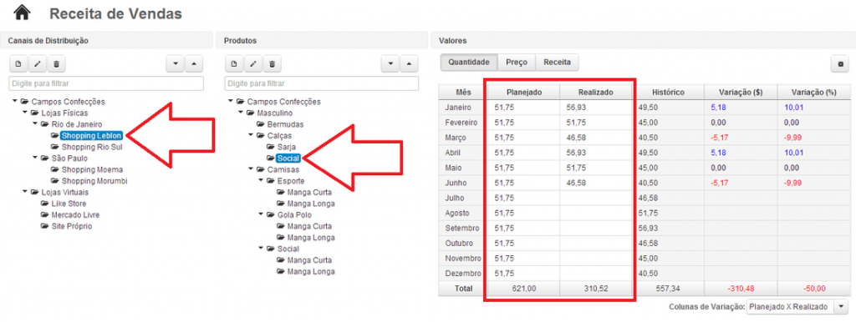
Task: Open the Colunas de Variação dropdown
Action: click(x=840, y=307)
